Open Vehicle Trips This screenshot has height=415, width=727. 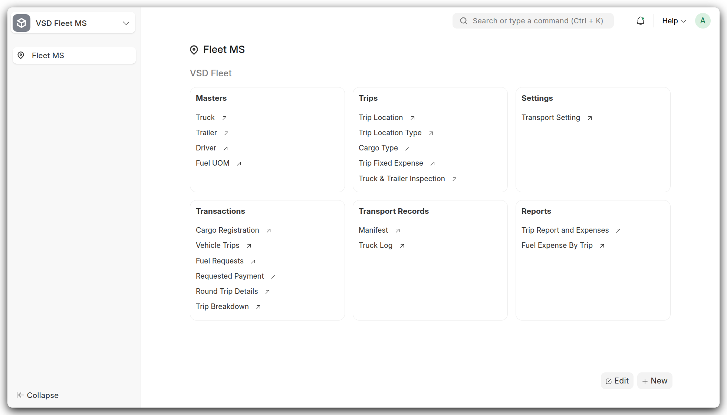[217, 245]
